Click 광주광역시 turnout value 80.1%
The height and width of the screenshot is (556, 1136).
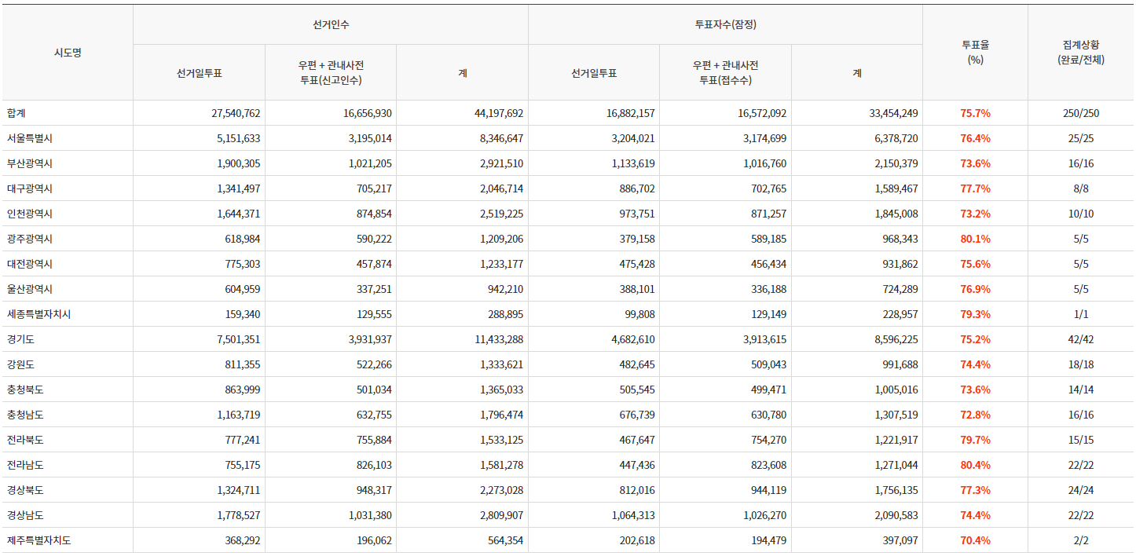975,239
